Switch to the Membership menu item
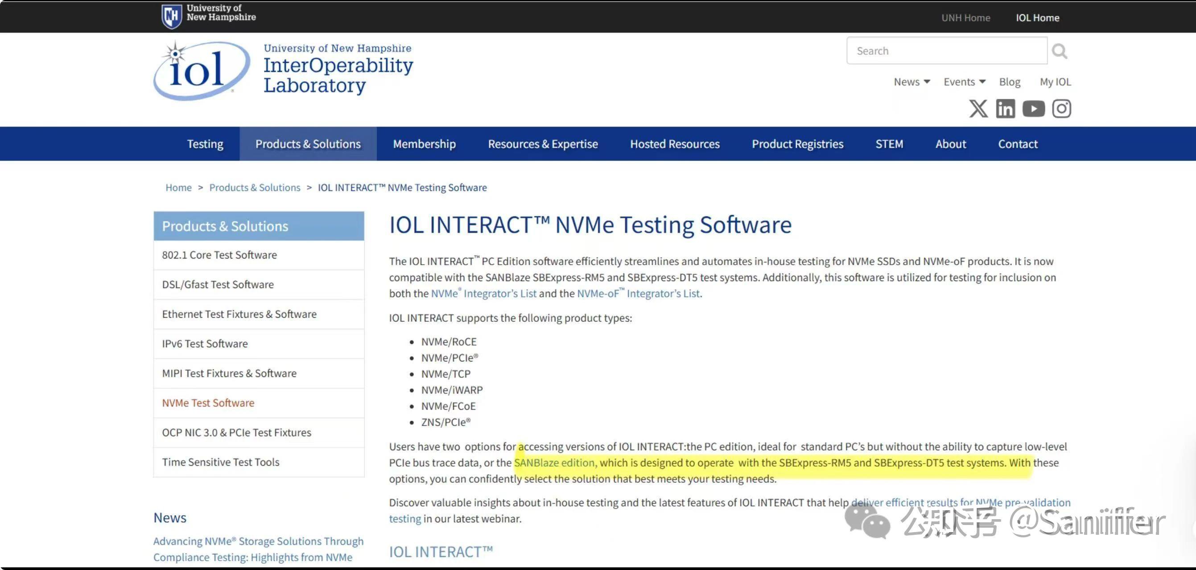The image size is (1196, 570). [x=424, y=144]
